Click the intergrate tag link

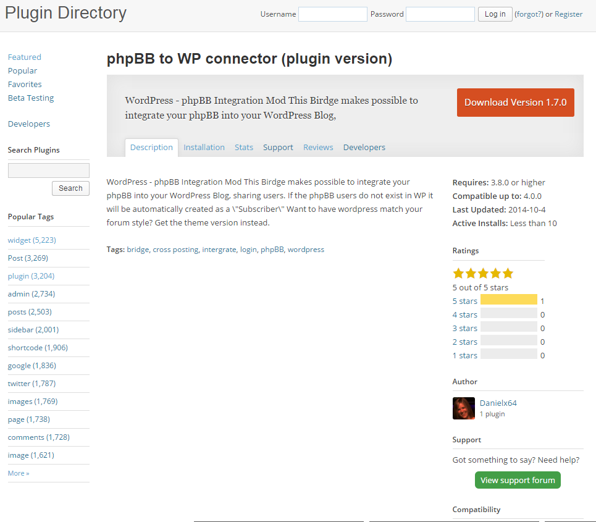[x=219, y=250]
